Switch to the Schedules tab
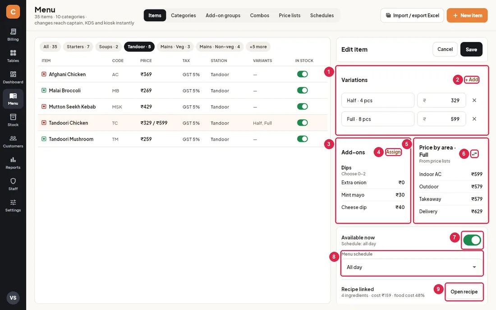496x310 pixels. tap(322, 15)
